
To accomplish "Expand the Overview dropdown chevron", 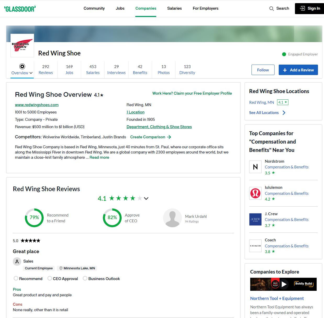I will 31,73.
